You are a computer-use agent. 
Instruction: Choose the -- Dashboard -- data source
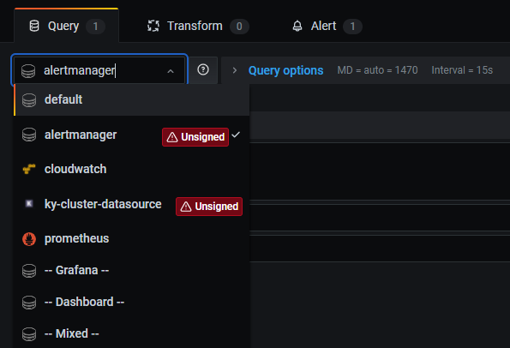click(131, 302)
